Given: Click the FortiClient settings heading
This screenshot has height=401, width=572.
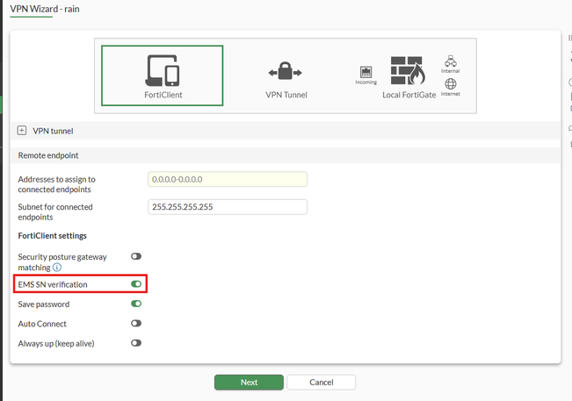Looking at the screenshot, I should pos(52,236).
